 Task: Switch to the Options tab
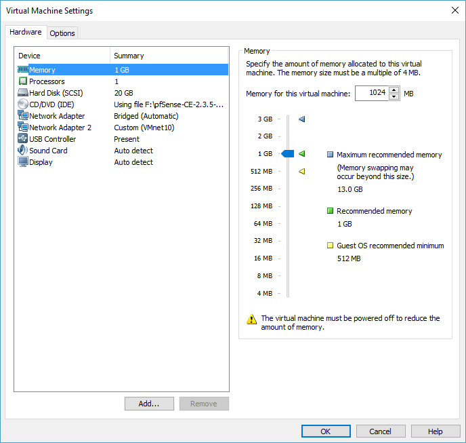[62, 33]
